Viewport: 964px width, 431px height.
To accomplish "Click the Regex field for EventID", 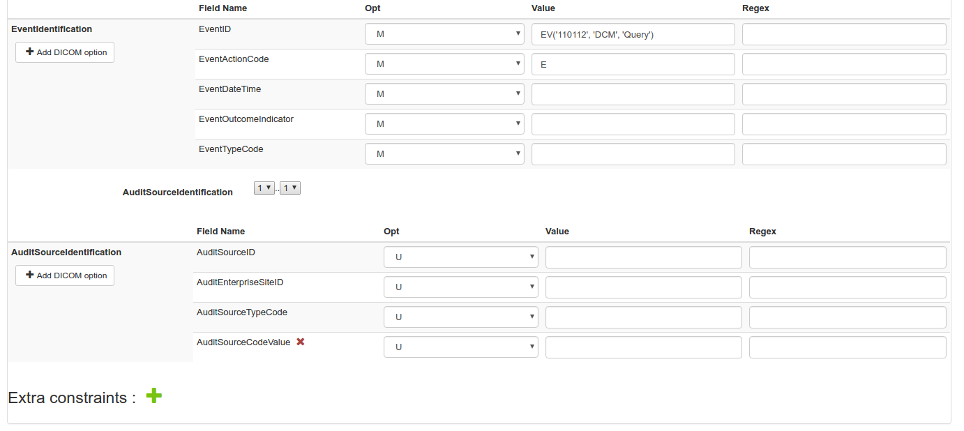I will pos(843,33).
